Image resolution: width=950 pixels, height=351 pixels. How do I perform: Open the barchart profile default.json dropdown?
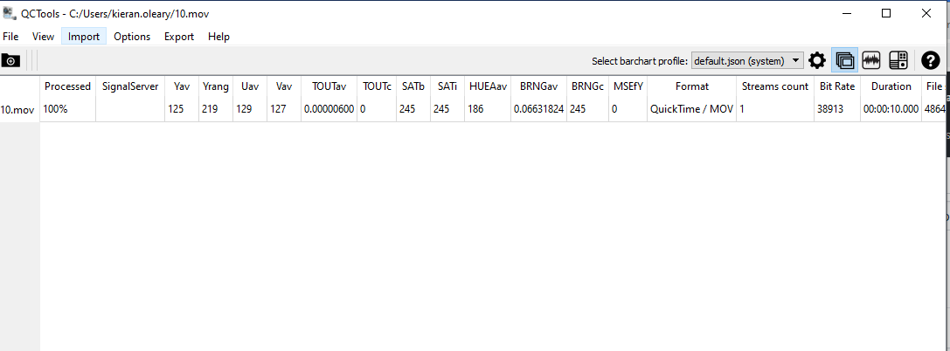pos(747,60)
